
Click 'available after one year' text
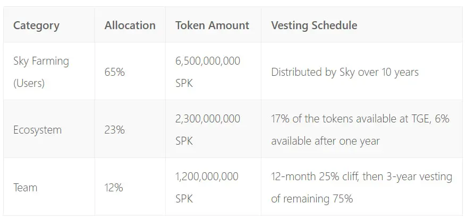325,141
